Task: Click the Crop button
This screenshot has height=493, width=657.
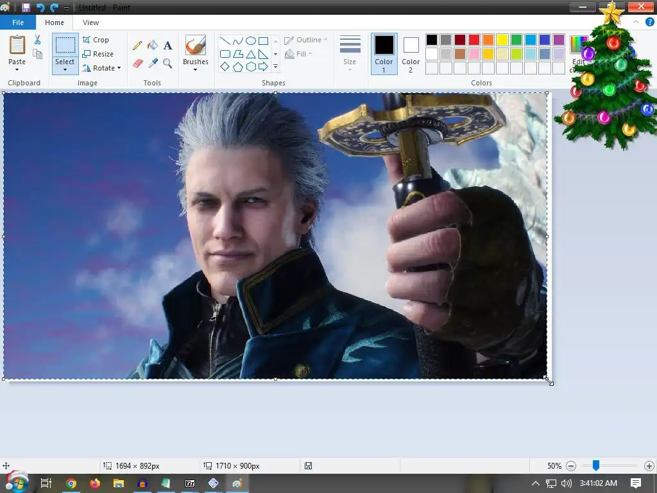Action: pyautogui.click(x=96, y=40)
